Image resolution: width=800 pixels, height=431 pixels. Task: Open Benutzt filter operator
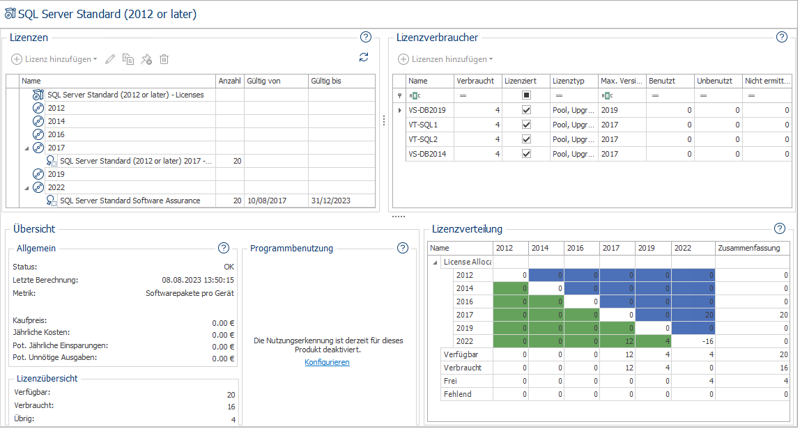point(655,95)
